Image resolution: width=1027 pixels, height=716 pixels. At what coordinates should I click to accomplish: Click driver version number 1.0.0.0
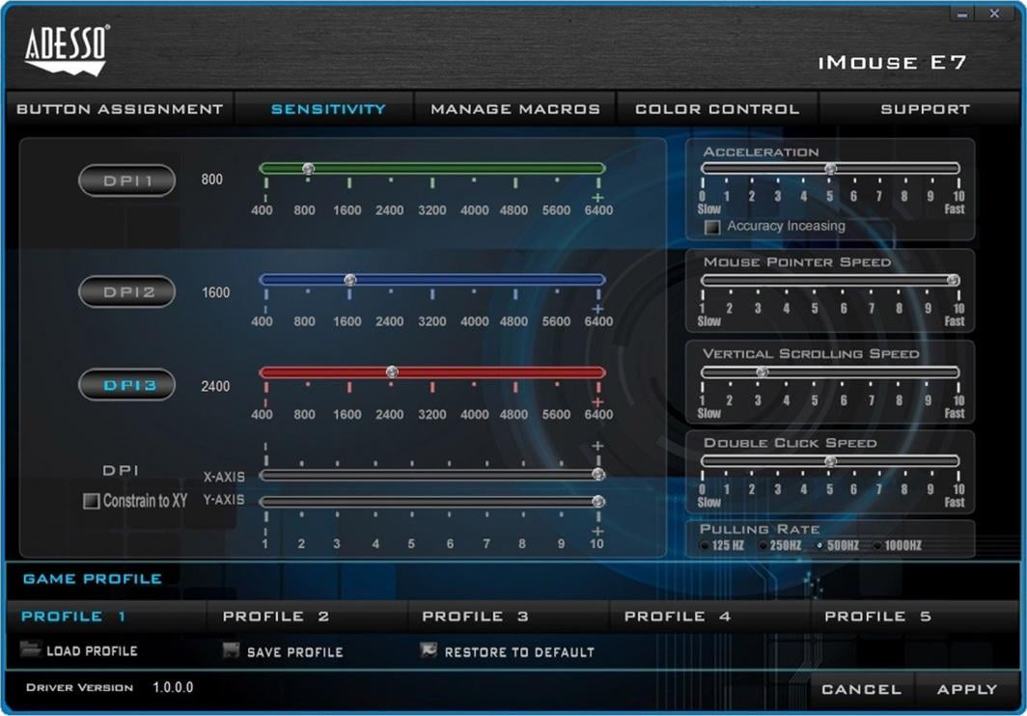point(173,687)
